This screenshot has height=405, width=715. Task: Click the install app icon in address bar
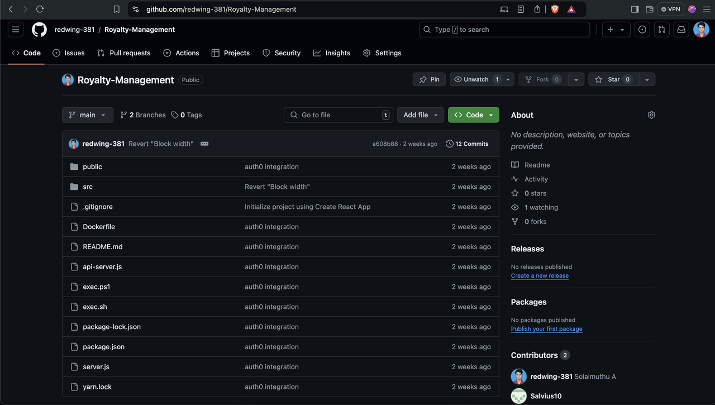[x=504, y=9]
